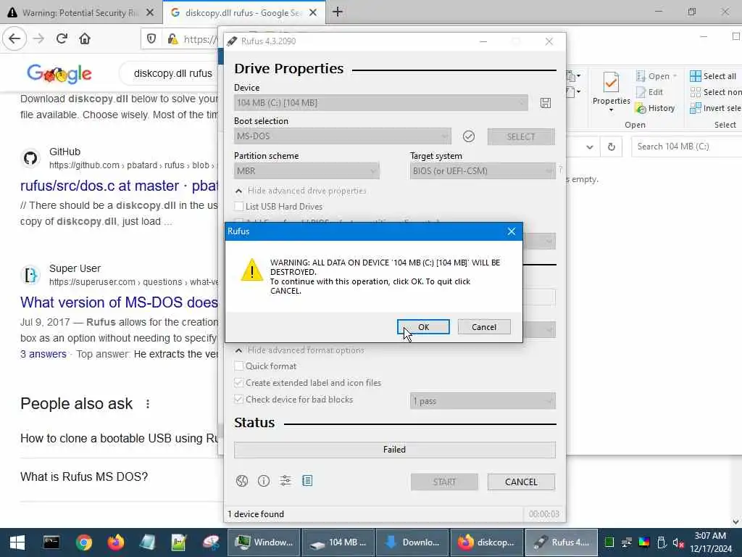Launch Firefox pinned taskbar icon
The width and height of the screenshot is (742, 557).
coord(115,542)
